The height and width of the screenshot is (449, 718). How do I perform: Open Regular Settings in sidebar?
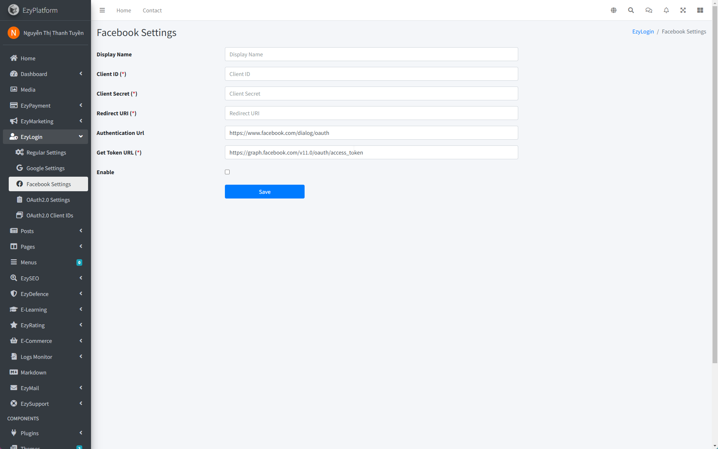point(48,152)
